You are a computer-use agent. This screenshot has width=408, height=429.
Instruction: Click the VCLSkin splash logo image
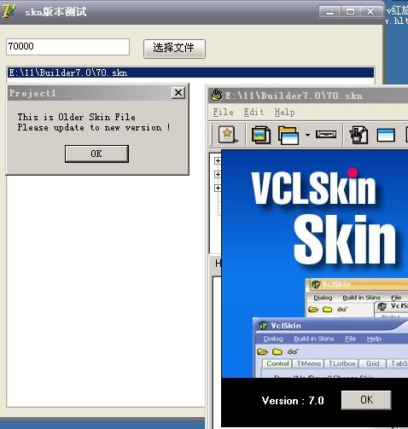pyautogui.click(x=314, y=264)
